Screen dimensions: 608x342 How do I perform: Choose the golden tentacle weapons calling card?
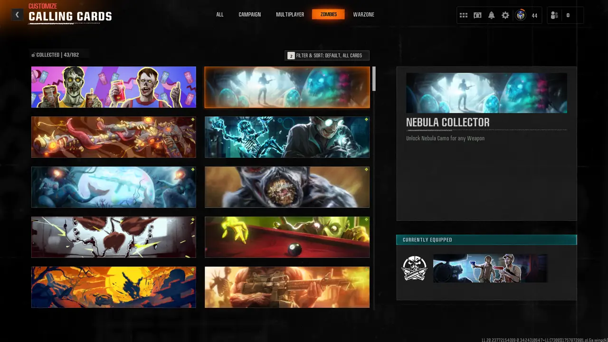pos(114,137)
